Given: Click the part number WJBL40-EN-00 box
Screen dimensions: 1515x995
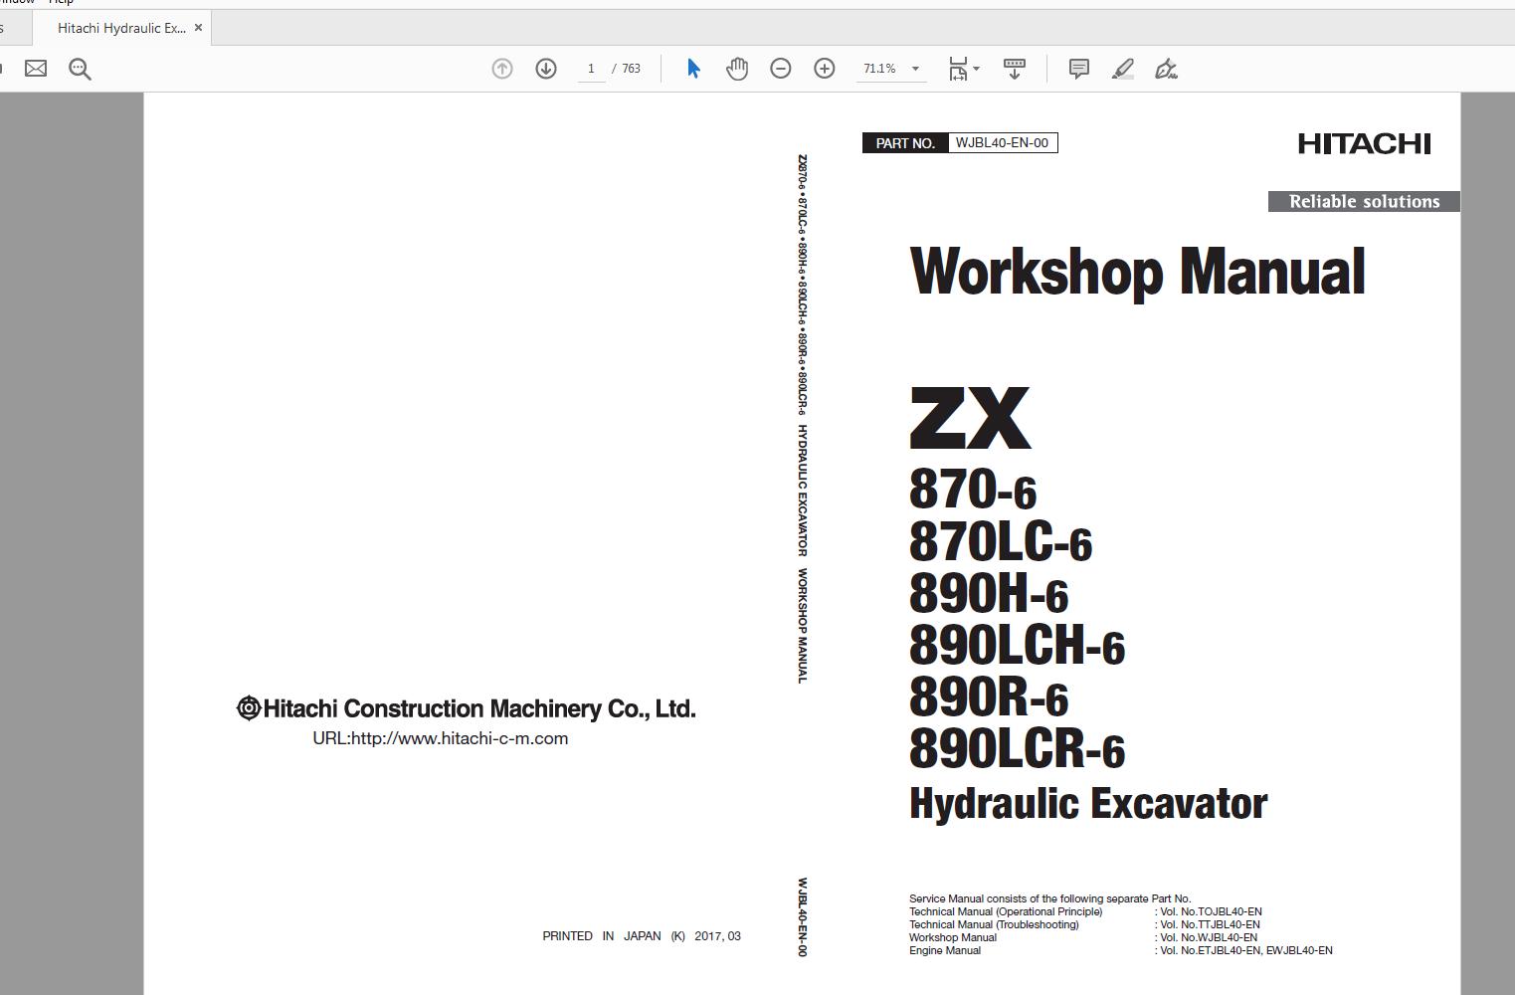Looking at the screenshot, I should pyautogui.click(x=1002, y=143).
